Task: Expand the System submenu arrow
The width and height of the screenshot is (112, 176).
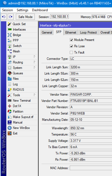Action: pos(35,68)
